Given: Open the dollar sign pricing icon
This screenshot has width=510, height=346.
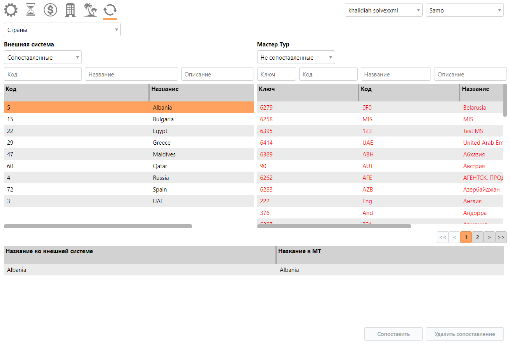Looking at the screenshot, I should pos(50,10).
